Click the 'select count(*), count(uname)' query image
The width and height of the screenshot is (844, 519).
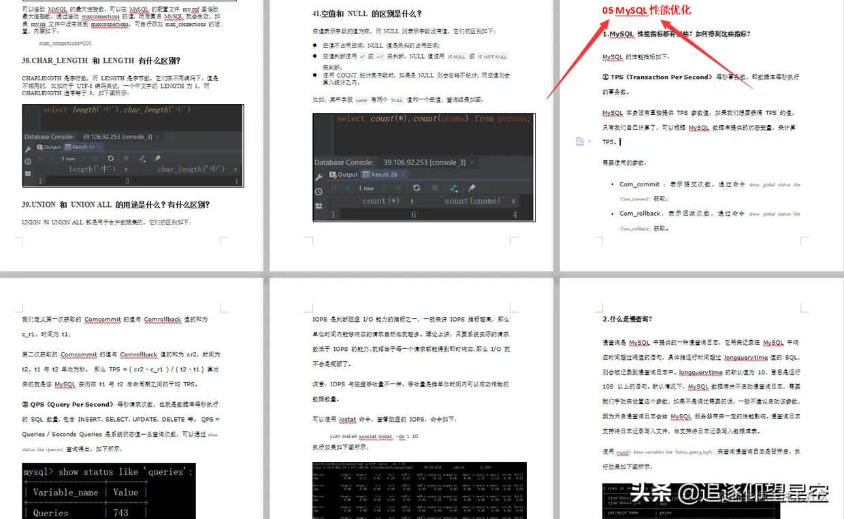pos(423,167)
